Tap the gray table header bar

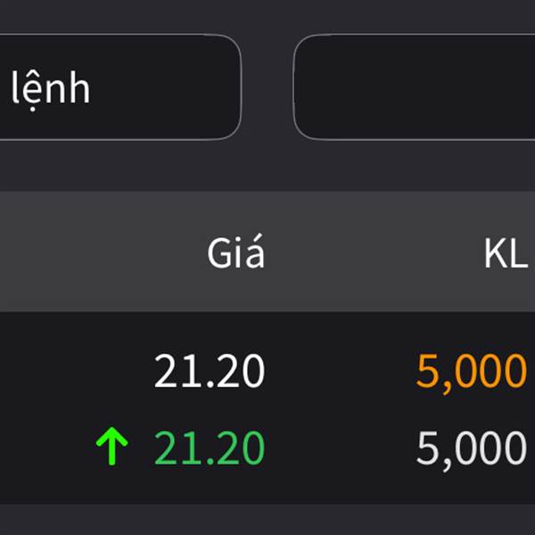point(267,251)
